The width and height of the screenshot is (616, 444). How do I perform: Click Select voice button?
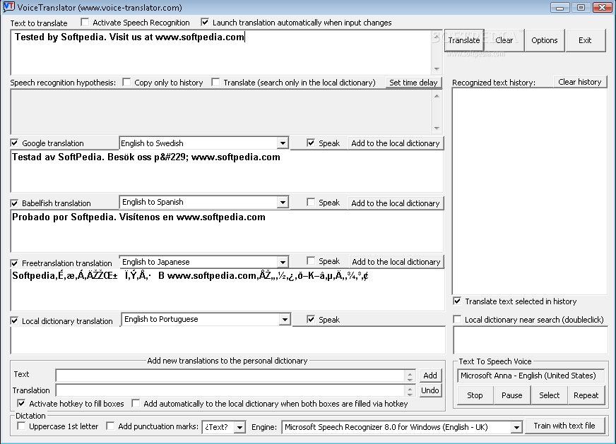(x=549, y=395)
